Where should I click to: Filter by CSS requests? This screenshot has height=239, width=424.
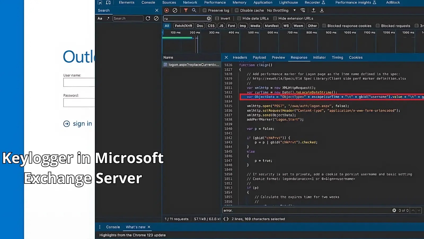point(211,26)
